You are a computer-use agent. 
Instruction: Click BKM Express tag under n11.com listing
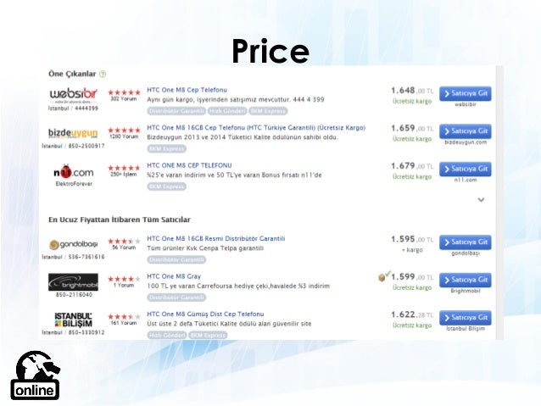(167, 186)
